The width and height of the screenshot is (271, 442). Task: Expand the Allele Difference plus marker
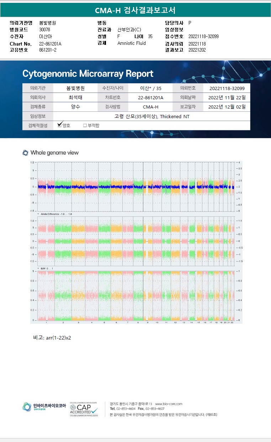click(38, 214)
